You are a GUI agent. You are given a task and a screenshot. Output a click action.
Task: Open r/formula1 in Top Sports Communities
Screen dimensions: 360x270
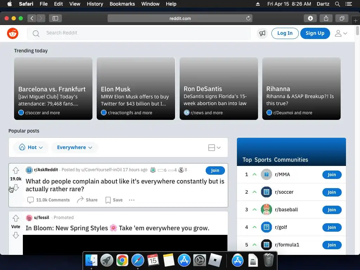coord(287,245)
